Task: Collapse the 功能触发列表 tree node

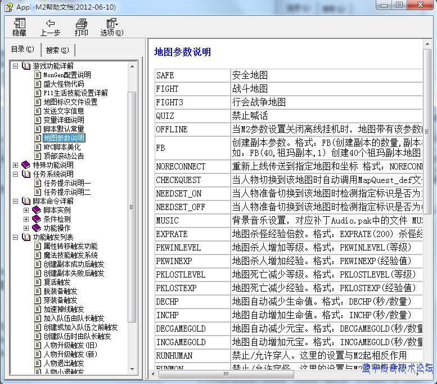Action: click(15, 237)
